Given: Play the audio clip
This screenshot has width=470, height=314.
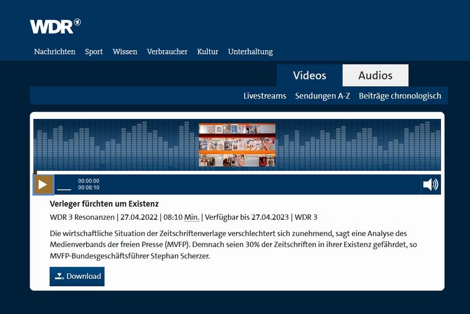Looking at the screenshot, I should [43, 184].
